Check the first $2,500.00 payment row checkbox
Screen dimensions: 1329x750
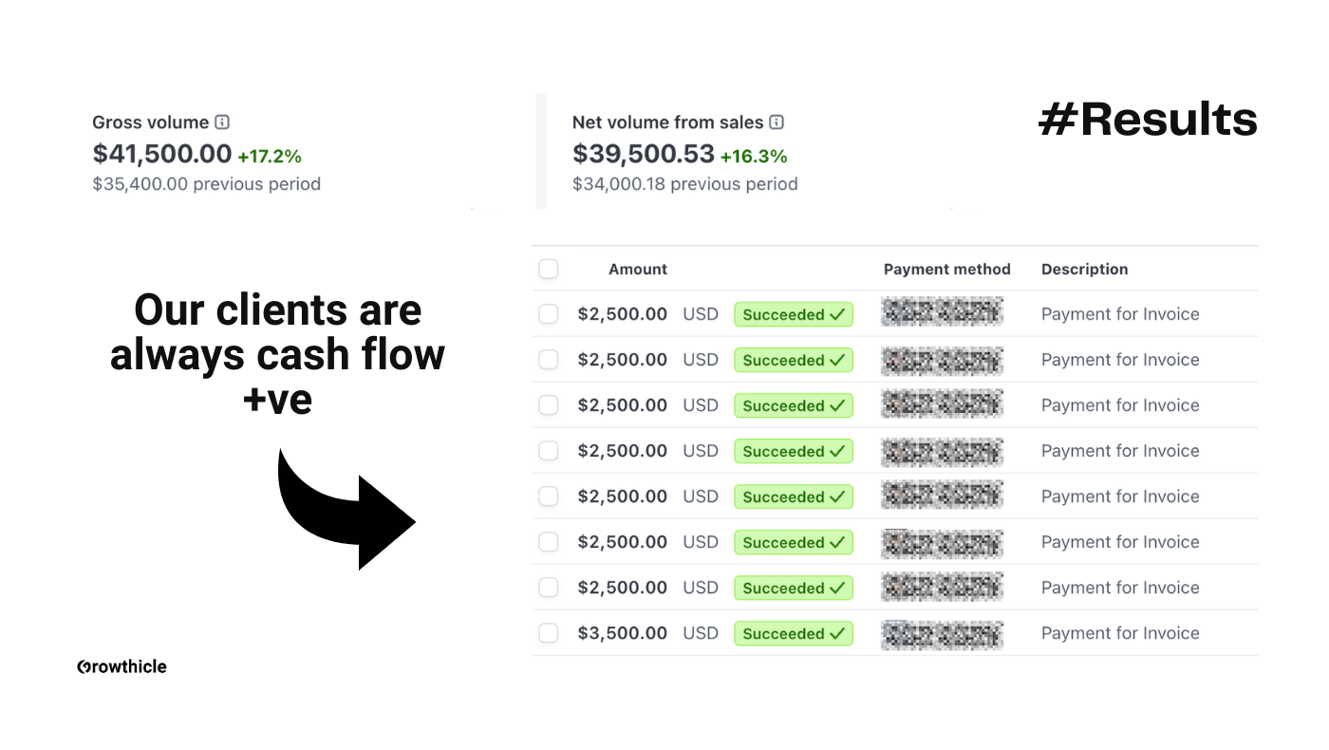click(x=549, y=314)
